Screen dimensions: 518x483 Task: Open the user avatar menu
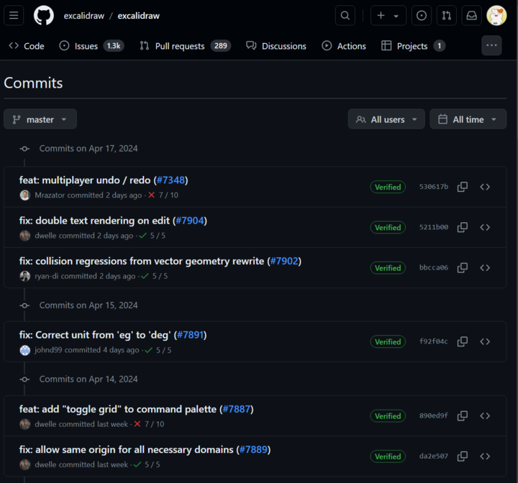[496, 16]
